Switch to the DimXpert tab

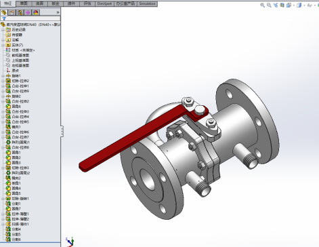104,3
